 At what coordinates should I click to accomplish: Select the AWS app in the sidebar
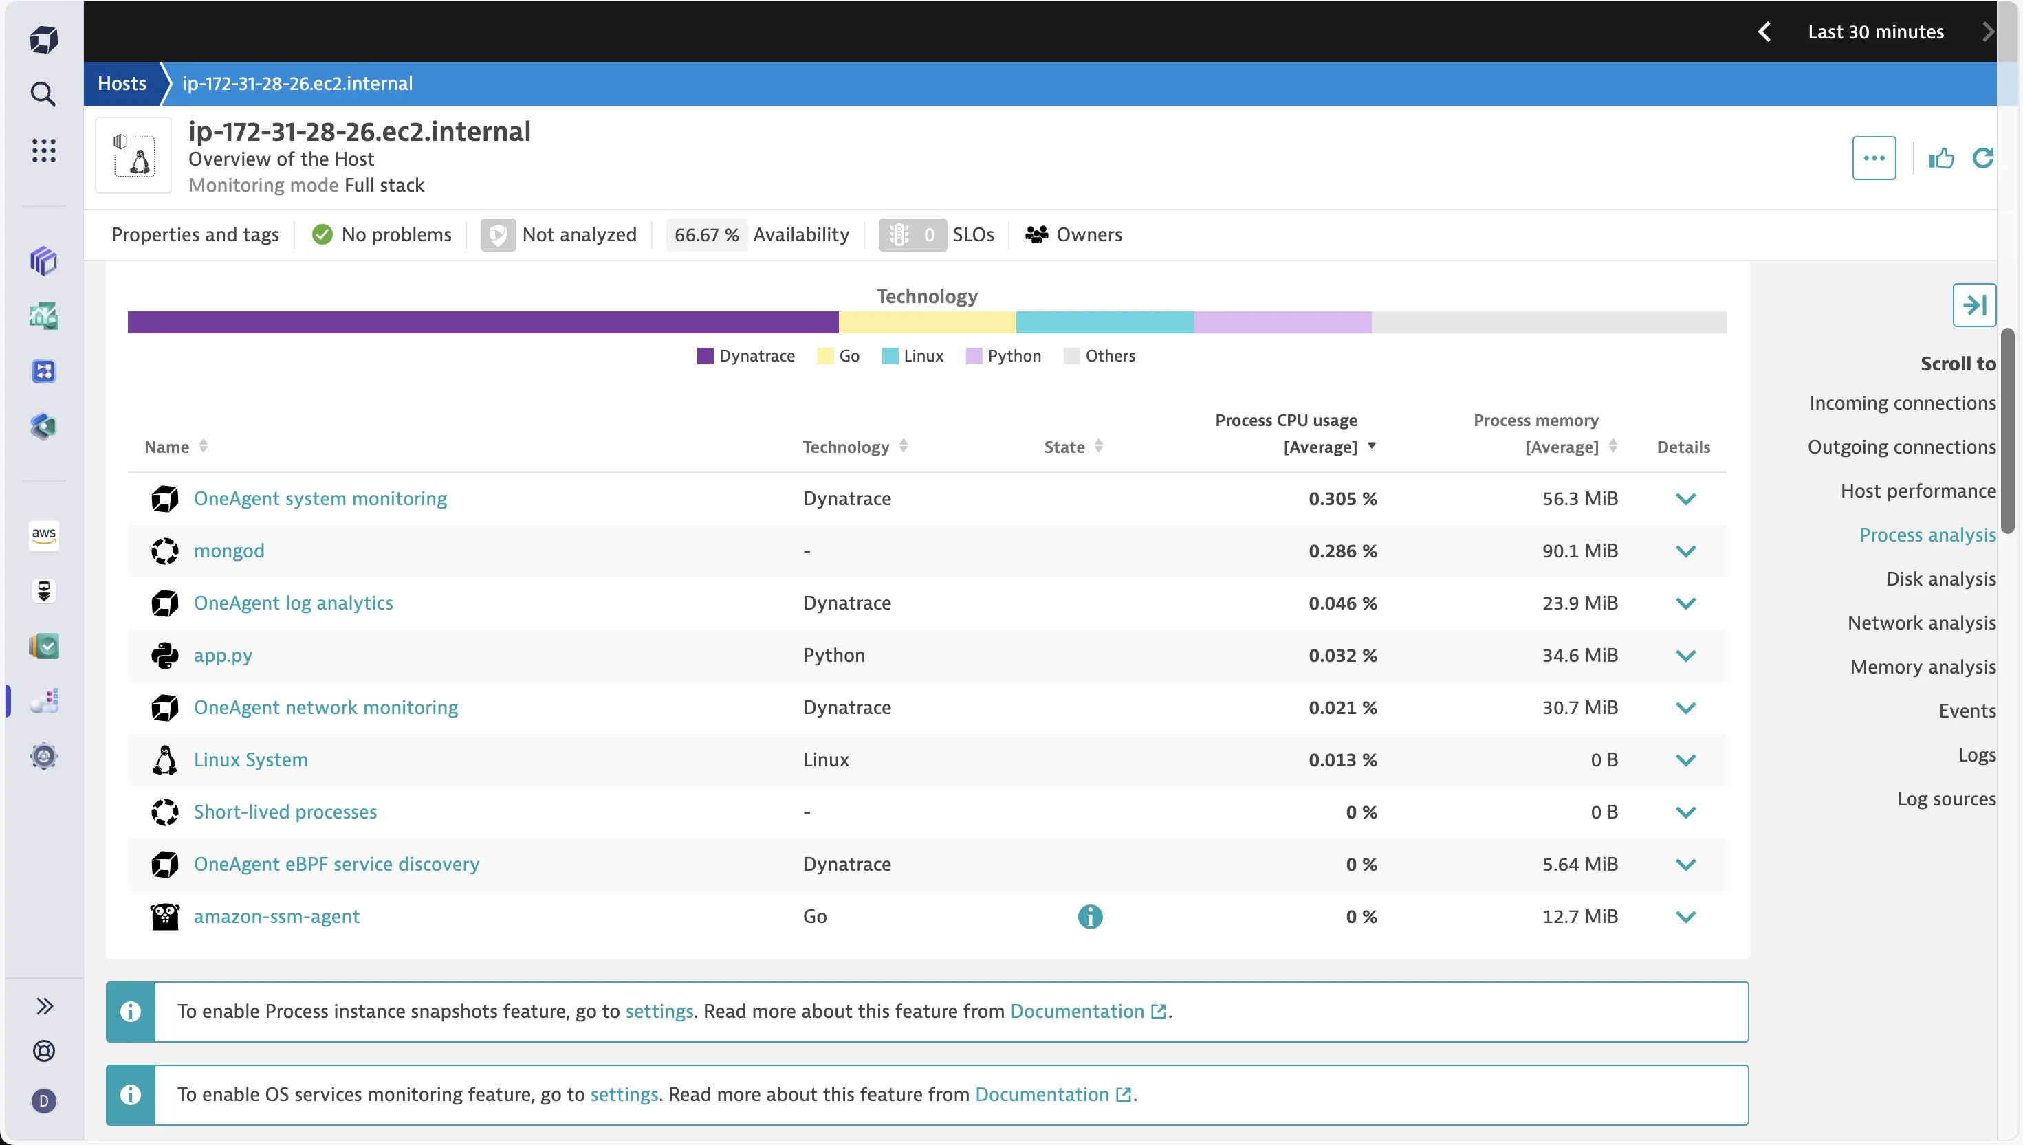(43, 535)
